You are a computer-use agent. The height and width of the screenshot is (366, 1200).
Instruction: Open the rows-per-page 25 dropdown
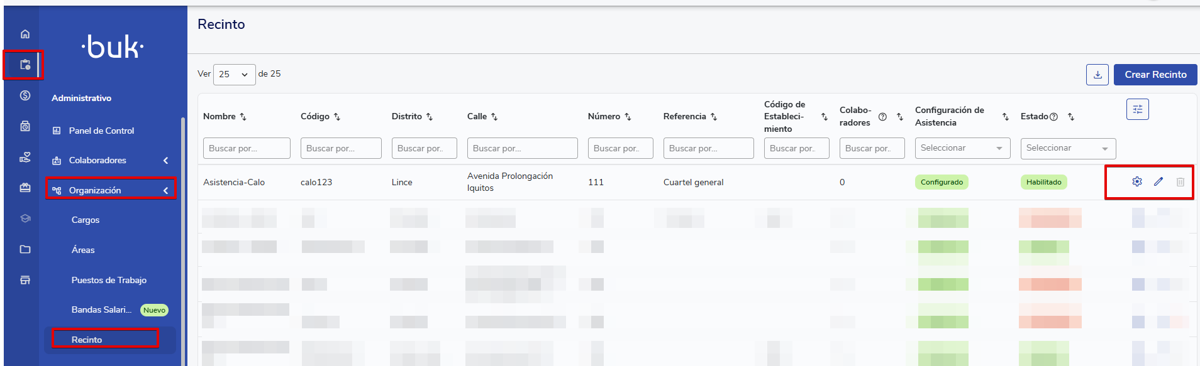tap(234, 75)
